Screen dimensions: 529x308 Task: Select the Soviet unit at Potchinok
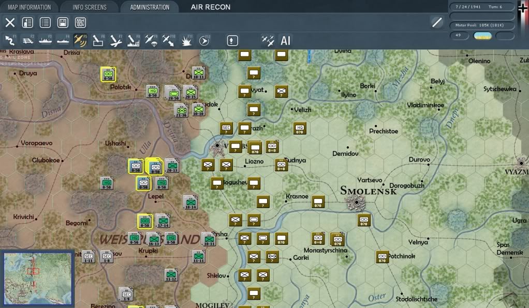(x=382, y=257)
